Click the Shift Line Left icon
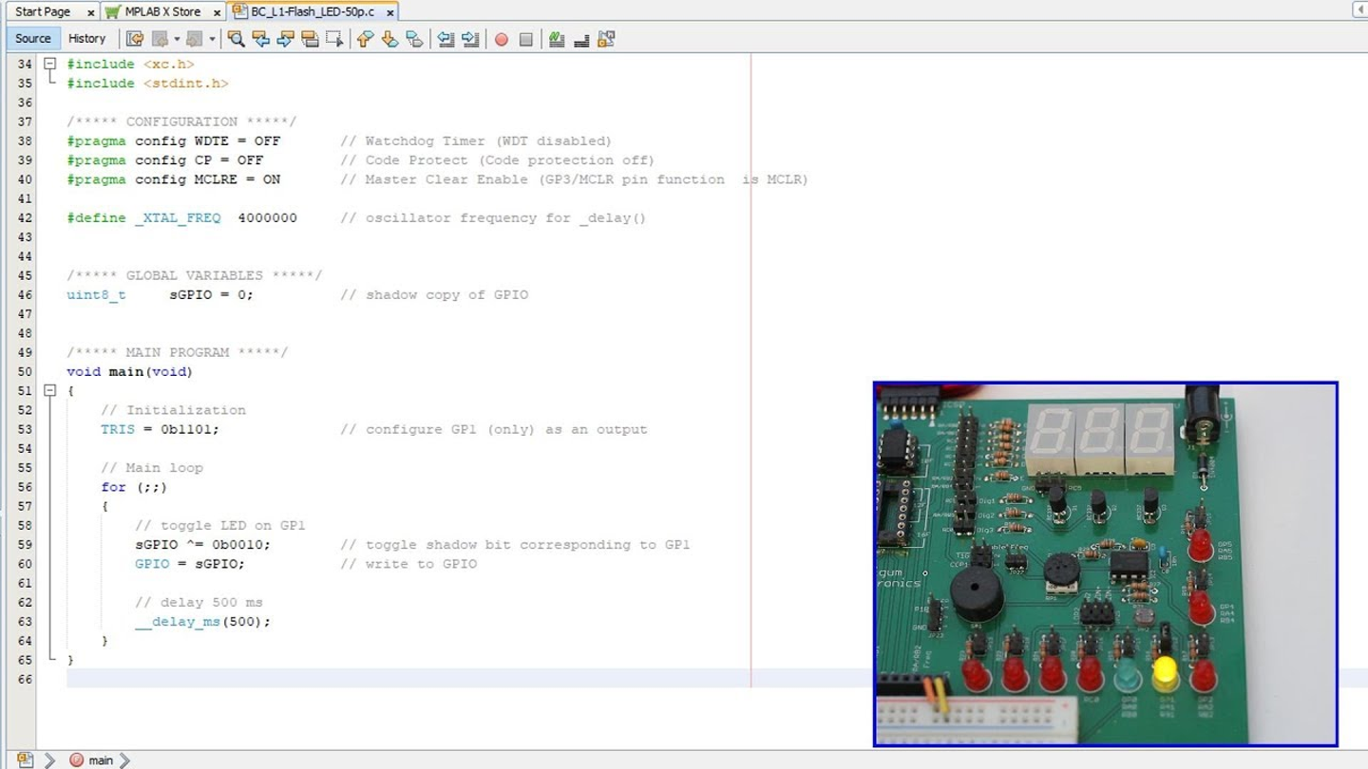The width and height of the screenshot is (1368, 769). pos(446,39)
